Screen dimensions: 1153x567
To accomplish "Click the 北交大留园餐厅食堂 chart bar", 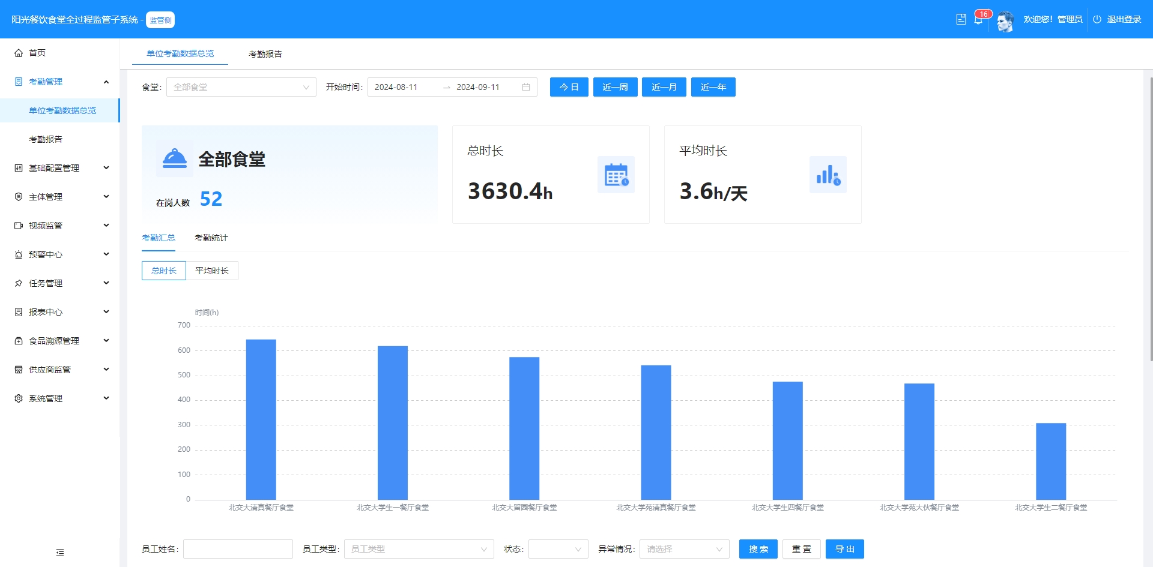I will 524,428.
